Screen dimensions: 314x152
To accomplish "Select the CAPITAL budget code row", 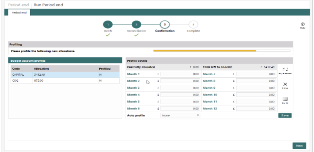I will 65,75.
